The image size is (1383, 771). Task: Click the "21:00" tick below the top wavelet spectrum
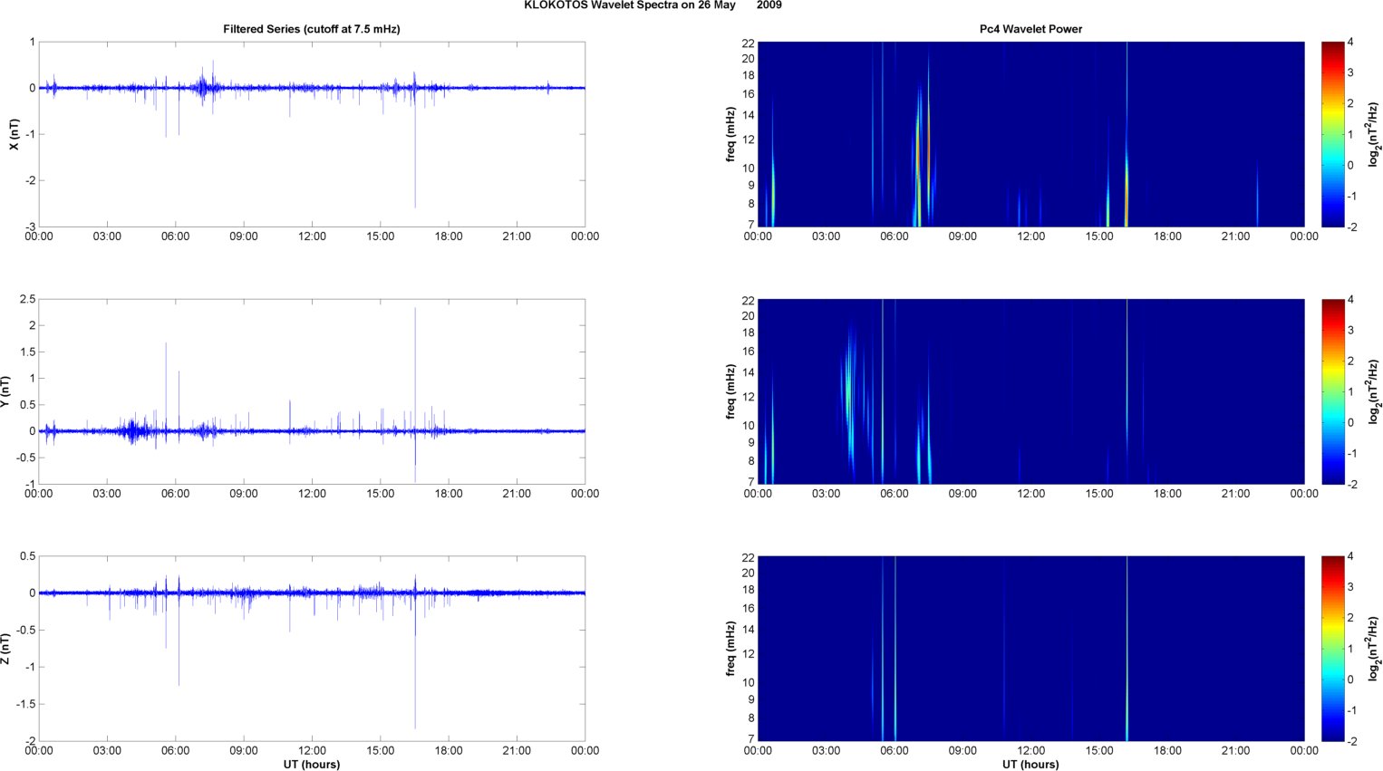pos(1236,236)
